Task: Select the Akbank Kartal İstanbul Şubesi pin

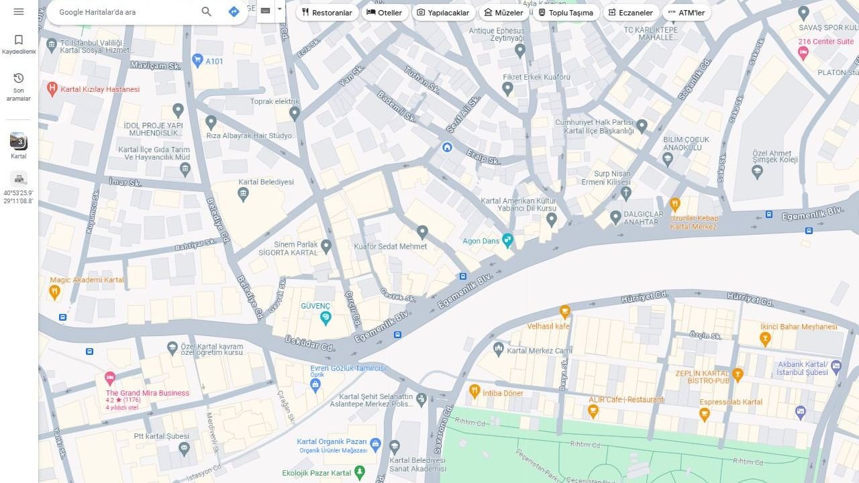Action: [836, 367]
